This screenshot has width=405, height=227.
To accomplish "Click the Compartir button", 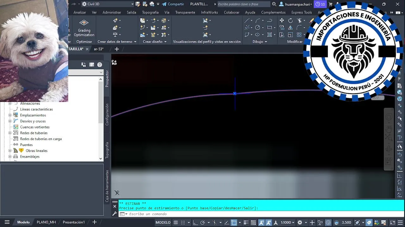I will click(173, 4).
